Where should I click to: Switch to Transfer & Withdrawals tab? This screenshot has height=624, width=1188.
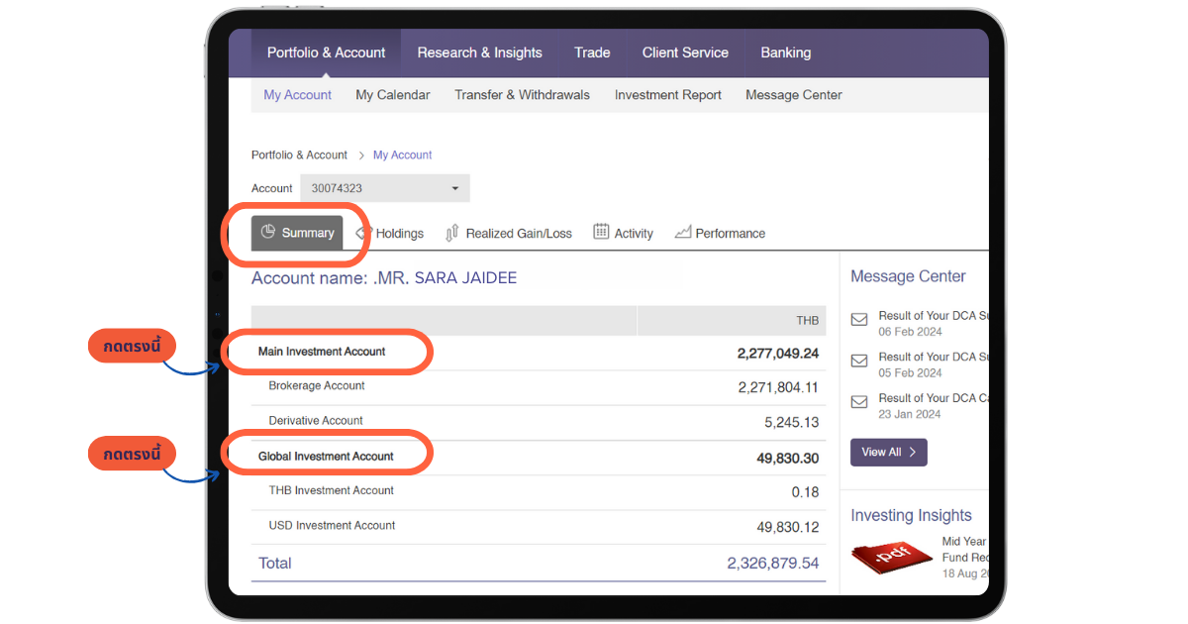(x=522, y=95)
